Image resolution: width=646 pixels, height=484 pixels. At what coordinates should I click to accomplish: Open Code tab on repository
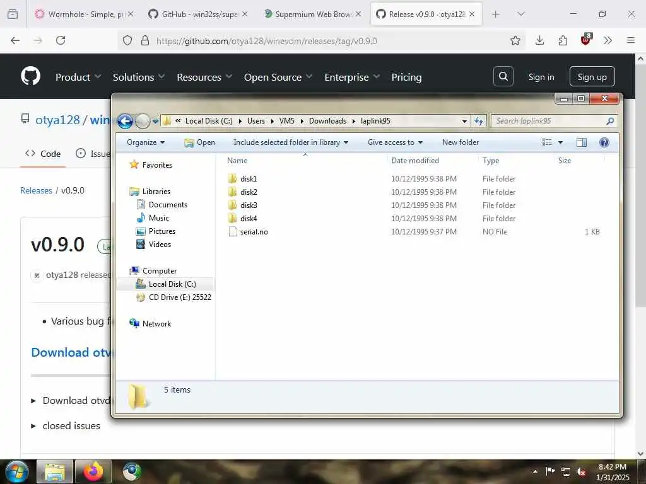coord(43,154)
